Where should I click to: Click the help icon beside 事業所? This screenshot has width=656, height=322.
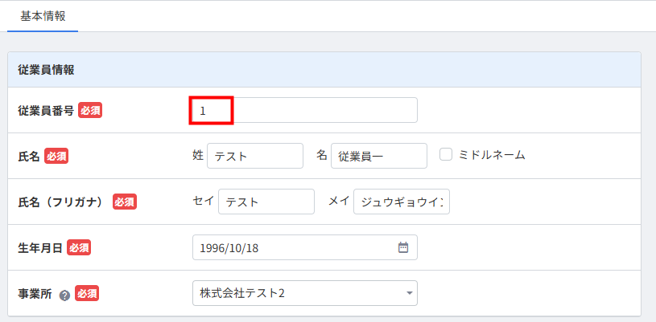coord(64,294)
